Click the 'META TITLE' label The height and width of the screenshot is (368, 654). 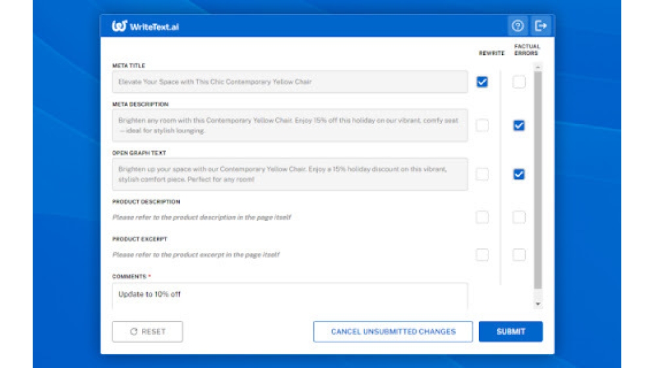pos(128,66)
